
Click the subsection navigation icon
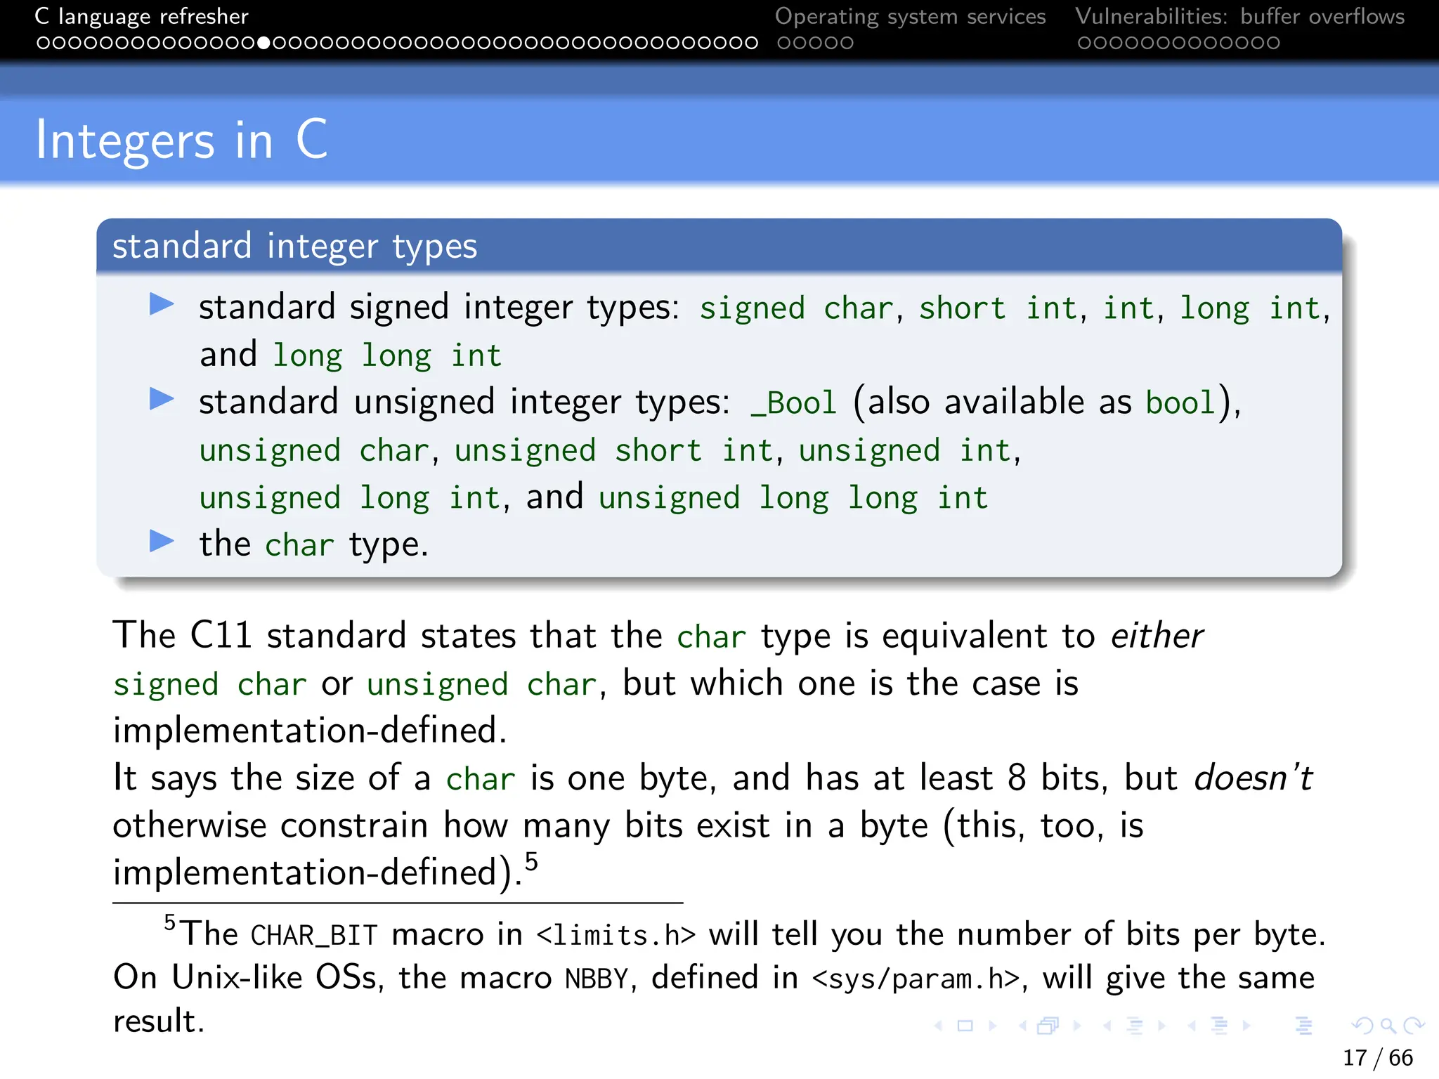pyautogui.click(x=1135, y=1026)
